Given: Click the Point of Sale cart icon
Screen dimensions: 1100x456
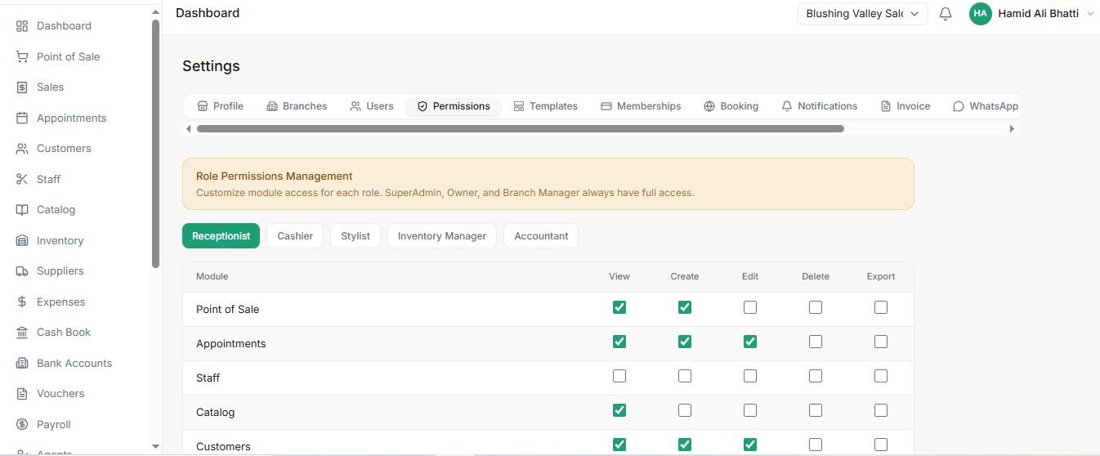Looking at the screenshot, I should 22,56.
